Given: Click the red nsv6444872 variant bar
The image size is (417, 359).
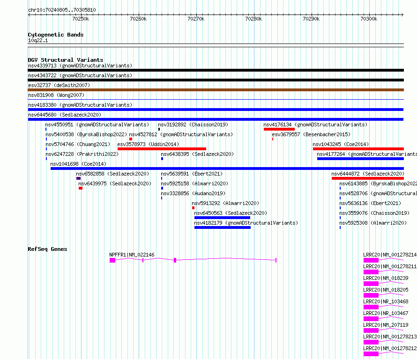Looking at the screenshot, I should point(368,178).
